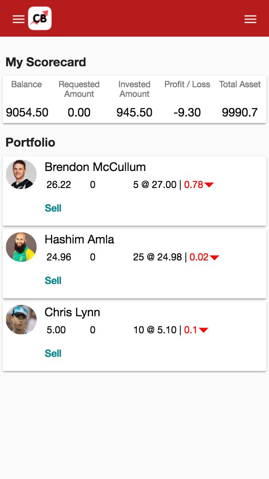Click the Invested Amount value 945.50

pyautogui.click(x=134, y=113)
